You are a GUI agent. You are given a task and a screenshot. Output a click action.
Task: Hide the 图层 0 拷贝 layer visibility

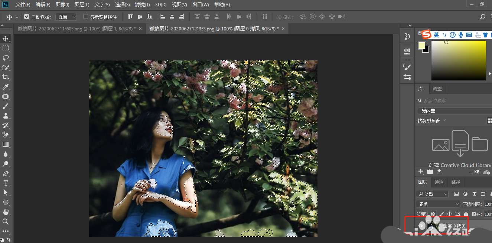(x=421, y=225)
